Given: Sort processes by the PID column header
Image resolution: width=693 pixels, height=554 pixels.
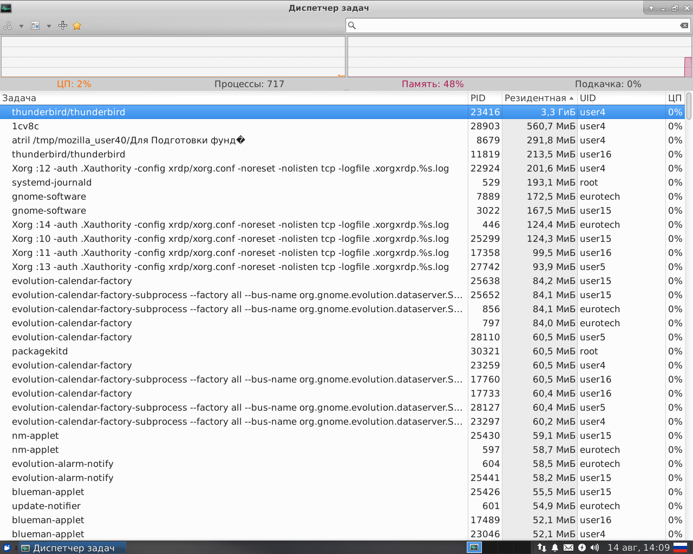Looking at the screenshot, I should pos(485,98).
